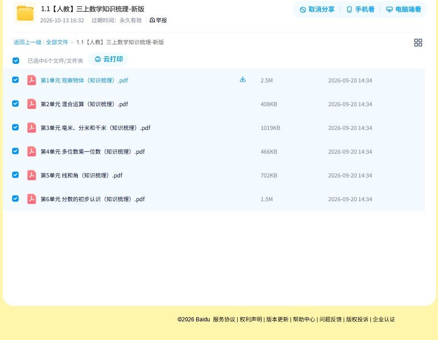The height and width of the screenshot is (340, 438).
Task: View 版本更新 footer link
Action: [x=277, y=320]
